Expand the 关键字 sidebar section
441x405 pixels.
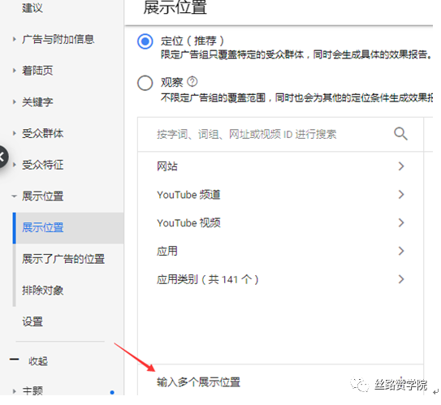(x=37, y=101)
